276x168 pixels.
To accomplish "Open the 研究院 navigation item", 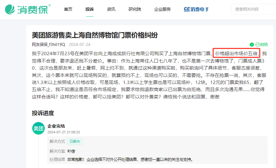I will click(135, 9).
